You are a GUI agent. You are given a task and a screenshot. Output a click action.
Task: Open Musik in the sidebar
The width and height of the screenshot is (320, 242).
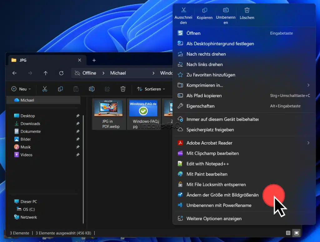click(x=26, y=147)
